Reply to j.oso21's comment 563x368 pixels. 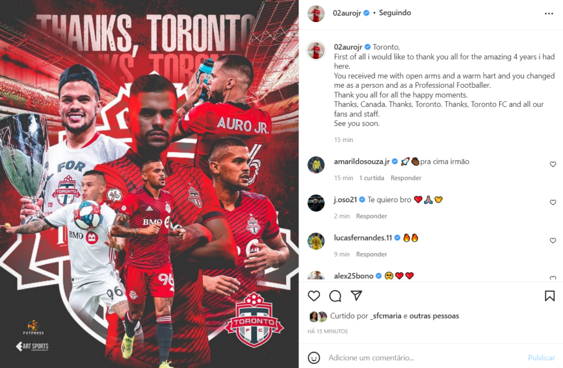pos(371,216)
